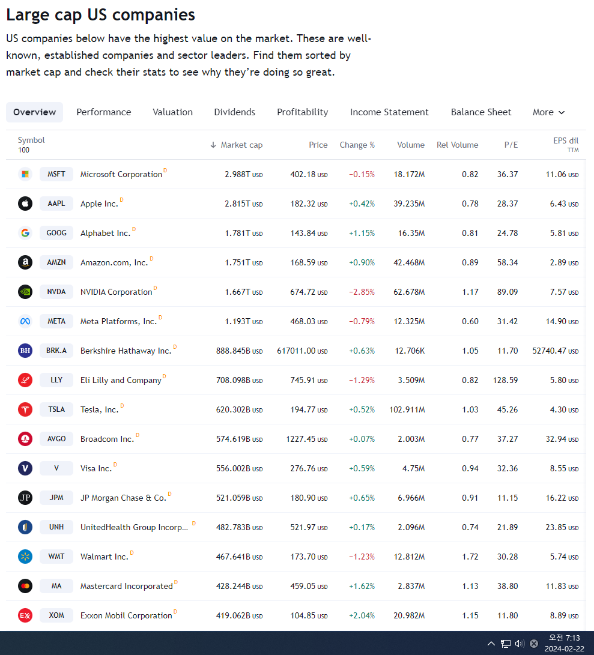The height and width of the screenshot is (655, 594).
Task: Sort by the Volume column header
Action: click(410, 145)
